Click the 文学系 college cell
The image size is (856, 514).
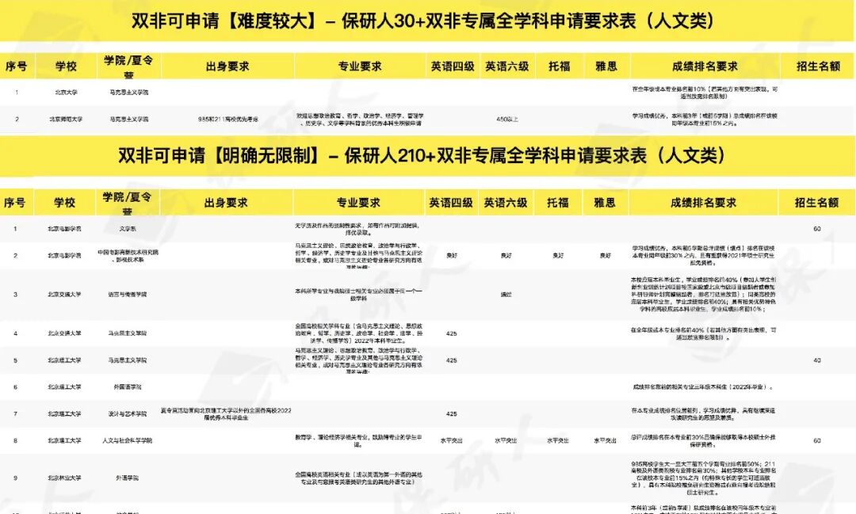[x=127, y=229]
